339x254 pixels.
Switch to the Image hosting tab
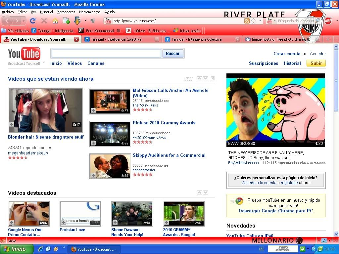coord(280,39)
